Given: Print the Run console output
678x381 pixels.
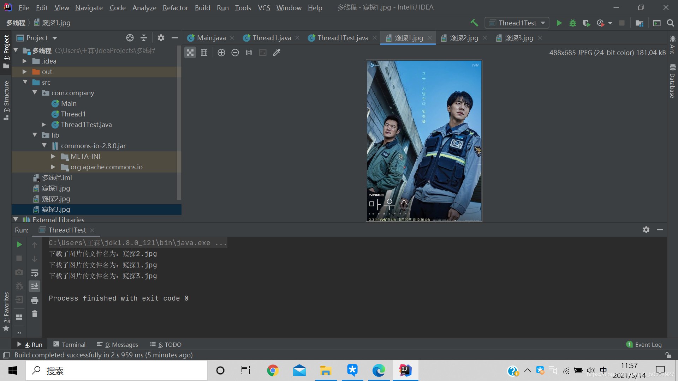Looking at the screenshot, I should pos(35,300).
